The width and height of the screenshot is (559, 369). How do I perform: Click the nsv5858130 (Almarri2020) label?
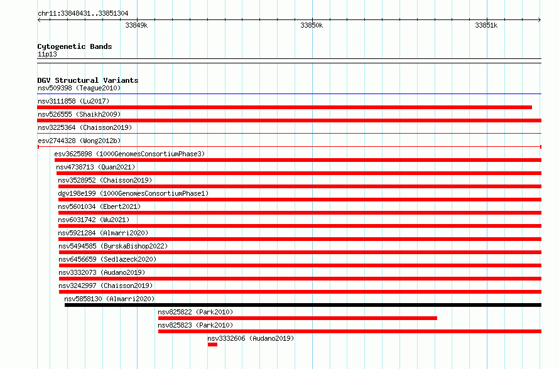109,299
